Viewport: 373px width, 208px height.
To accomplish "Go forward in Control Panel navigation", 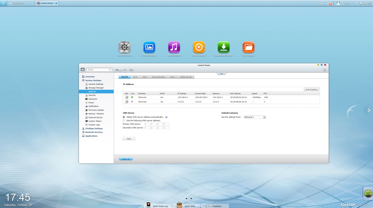I will 124,70.
